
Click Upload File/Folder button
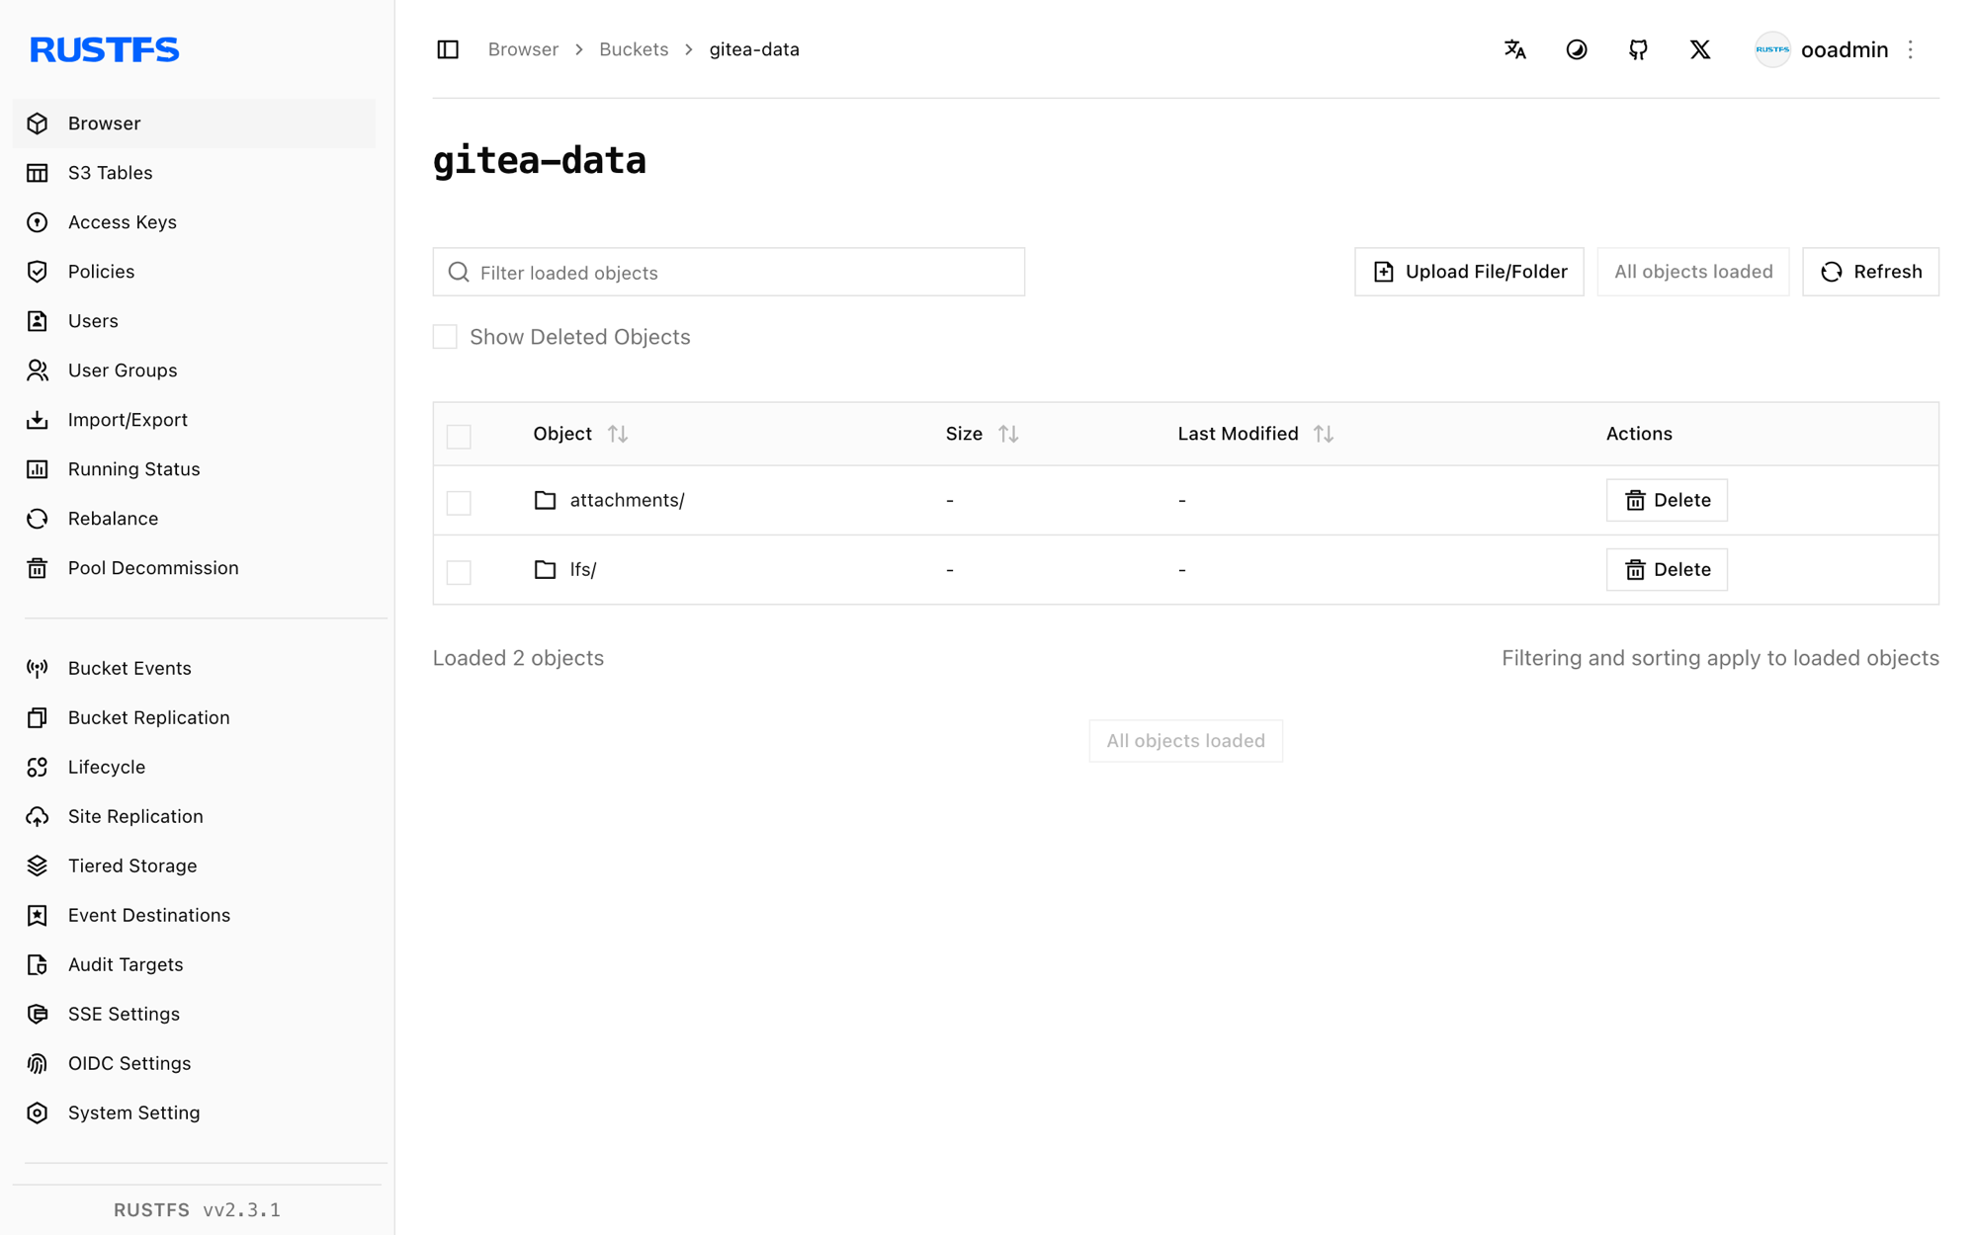(1469, 272)
